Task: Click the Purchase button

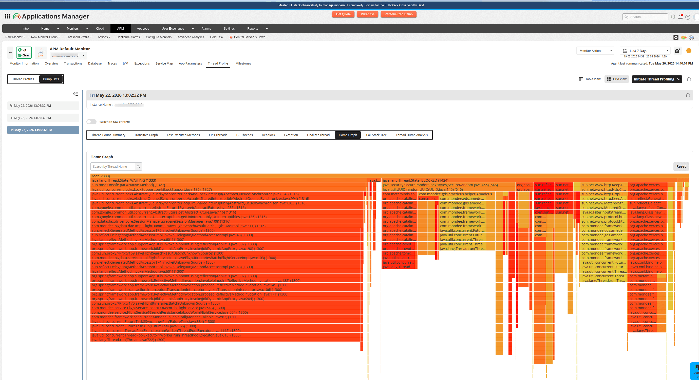Action: tap(367, 14)
